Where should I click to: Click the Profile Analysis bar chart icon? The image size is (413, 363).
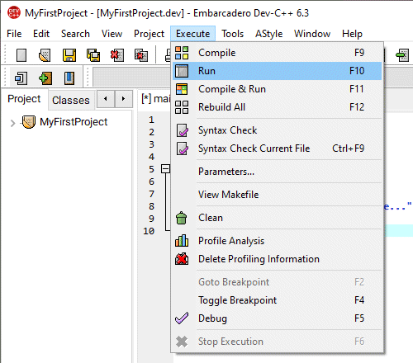(182, 241)
